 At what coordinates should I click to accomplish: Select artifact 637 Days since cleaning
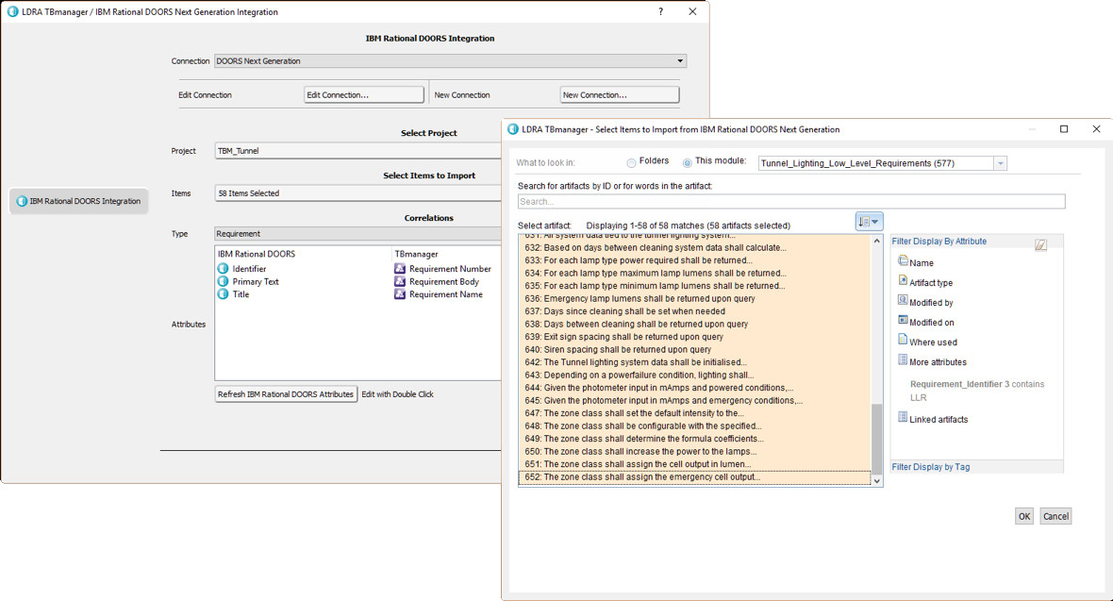click(x=694, y=311)
